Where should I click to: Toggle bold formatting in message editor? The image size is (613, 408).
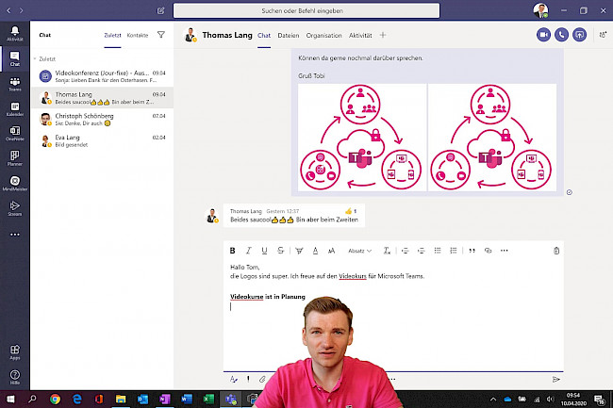click(233, 251)
